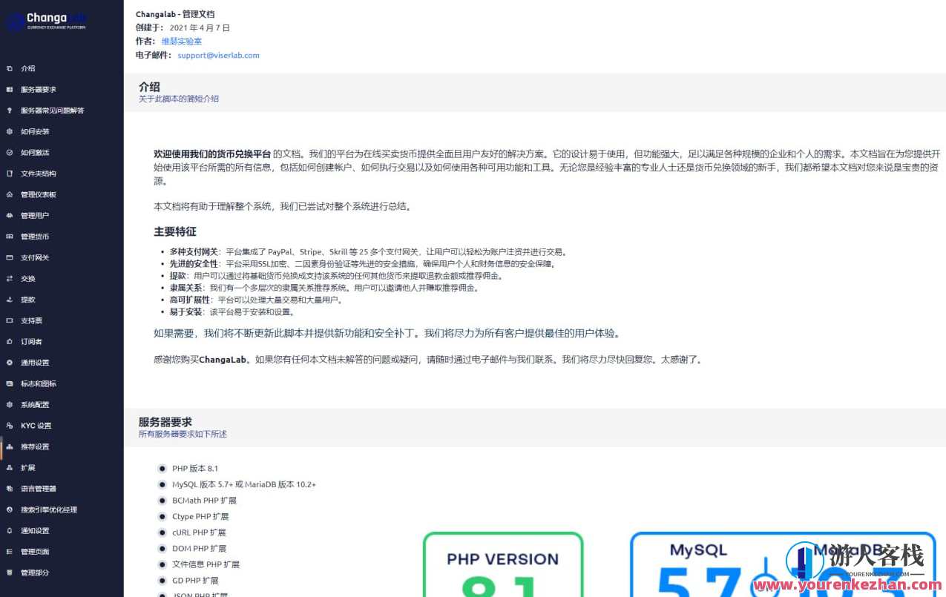Click the 服务器要求 server icon
The image size is (946, 597).
[10, 89]
